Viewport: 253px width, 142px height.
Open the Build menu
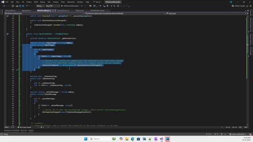tap(36, 2)
